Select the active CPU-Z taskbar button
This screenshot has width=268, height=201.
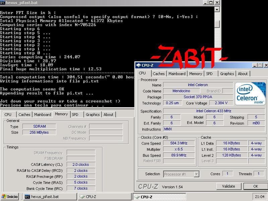point(159,197)
